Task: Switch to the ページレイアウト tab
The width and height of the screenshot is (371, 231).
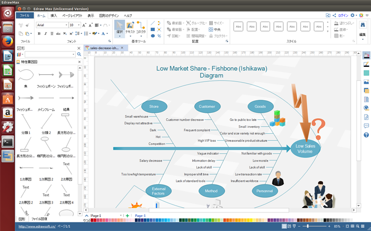Action: click(72, 16)
